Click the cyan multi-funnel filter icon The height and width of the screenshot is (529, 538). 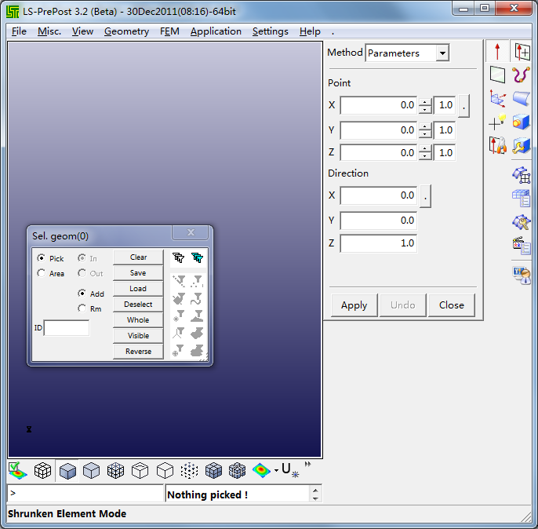point(197,257)
